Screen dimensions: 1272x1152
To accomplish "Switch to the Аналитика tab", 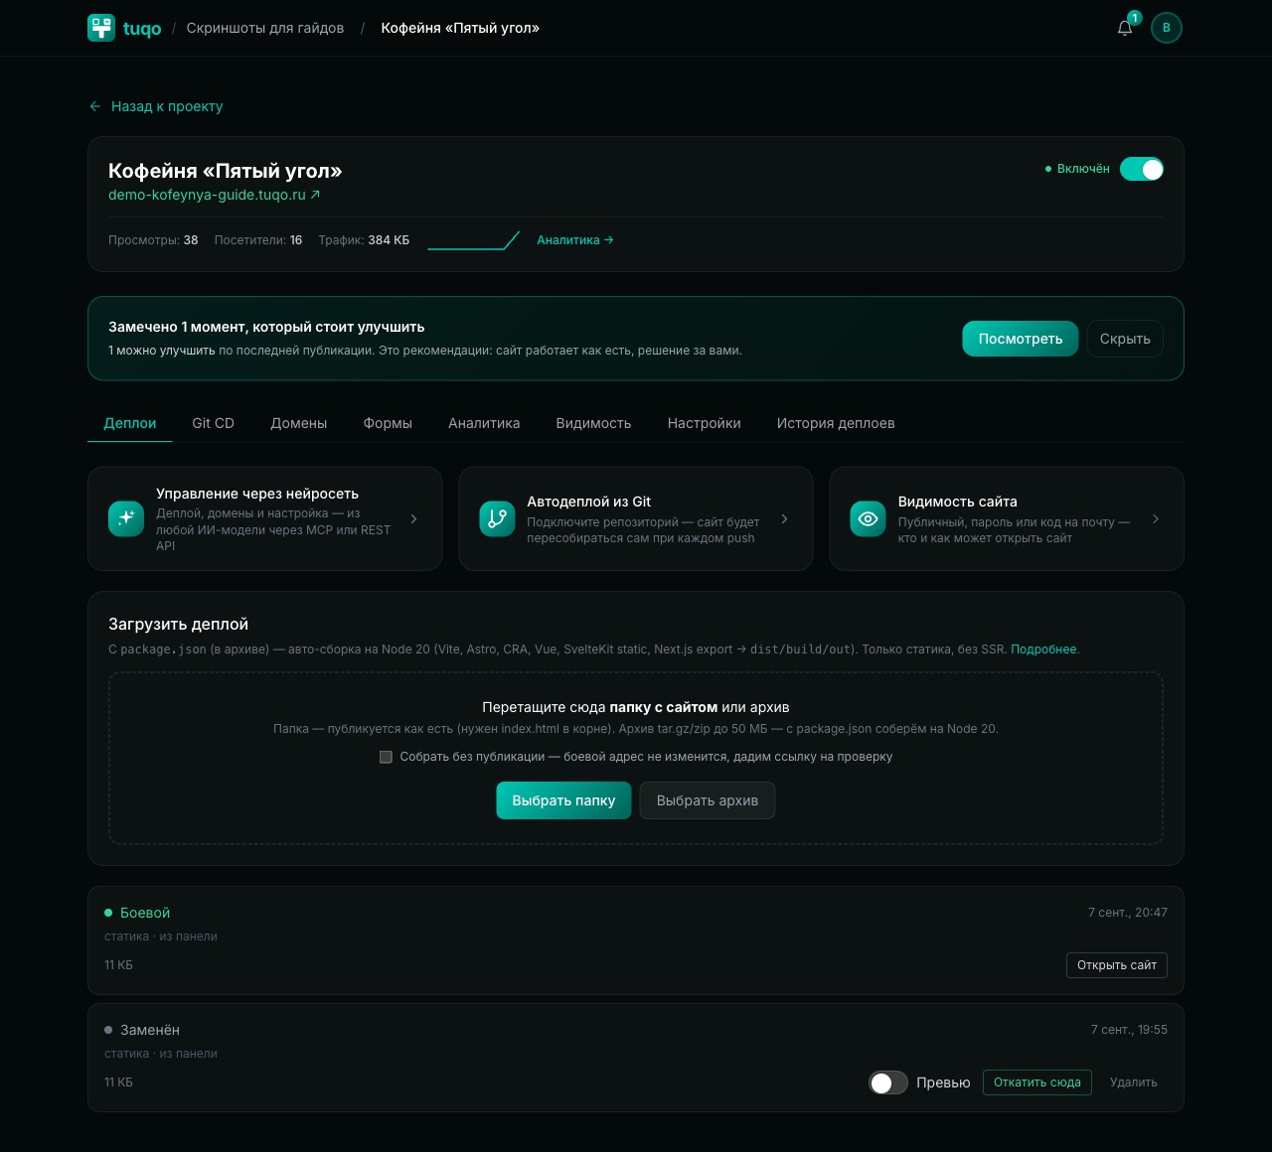I will [x=484, y=423].
